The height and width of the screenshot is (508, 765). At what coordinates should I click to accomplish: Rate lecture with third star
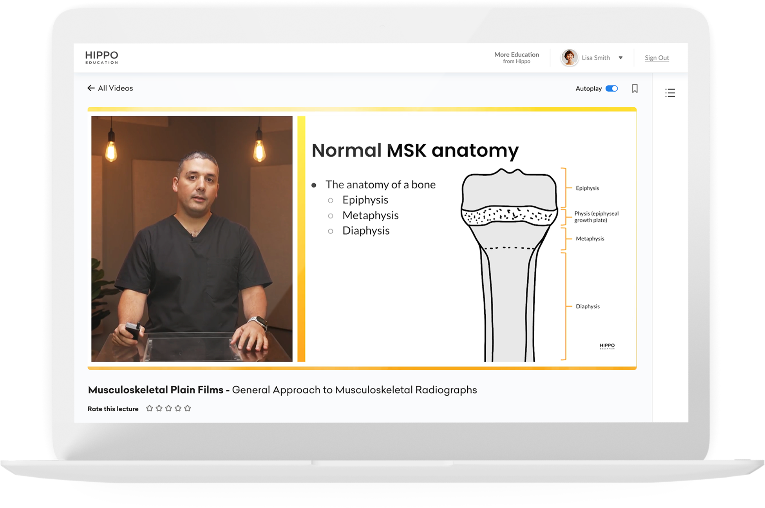168,409
